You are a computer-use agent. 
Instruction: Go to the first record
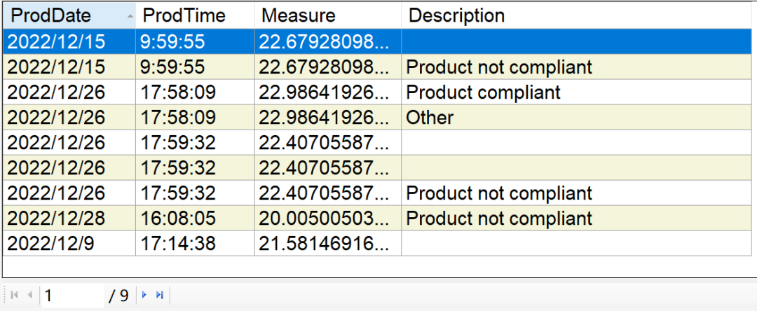pos(15,296)
